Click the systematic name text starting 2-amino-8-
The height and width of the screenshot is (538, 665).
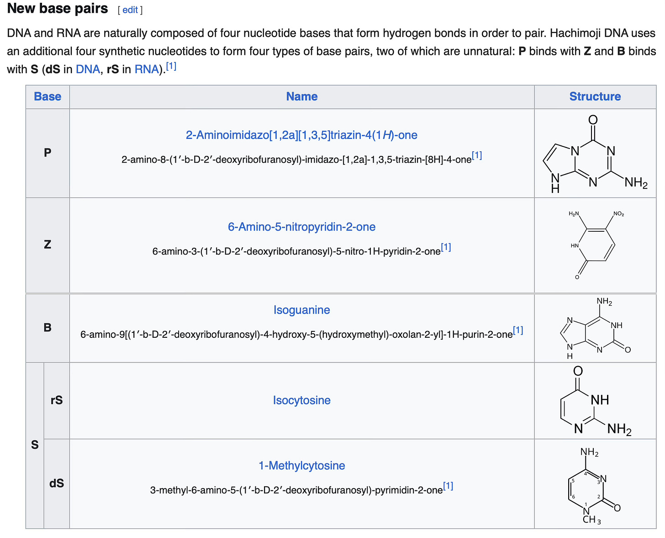click(x=296, y=160)
